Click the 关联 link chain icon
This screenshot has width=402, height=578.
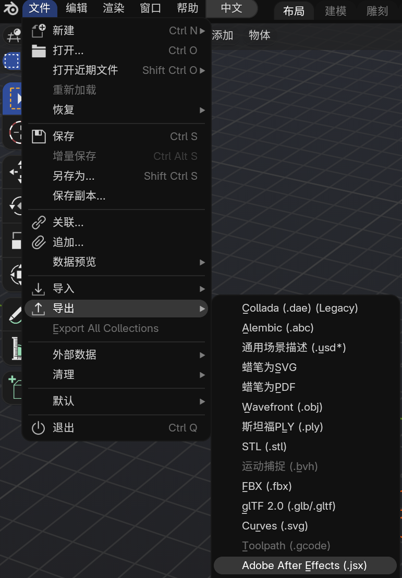click(39, 223)
